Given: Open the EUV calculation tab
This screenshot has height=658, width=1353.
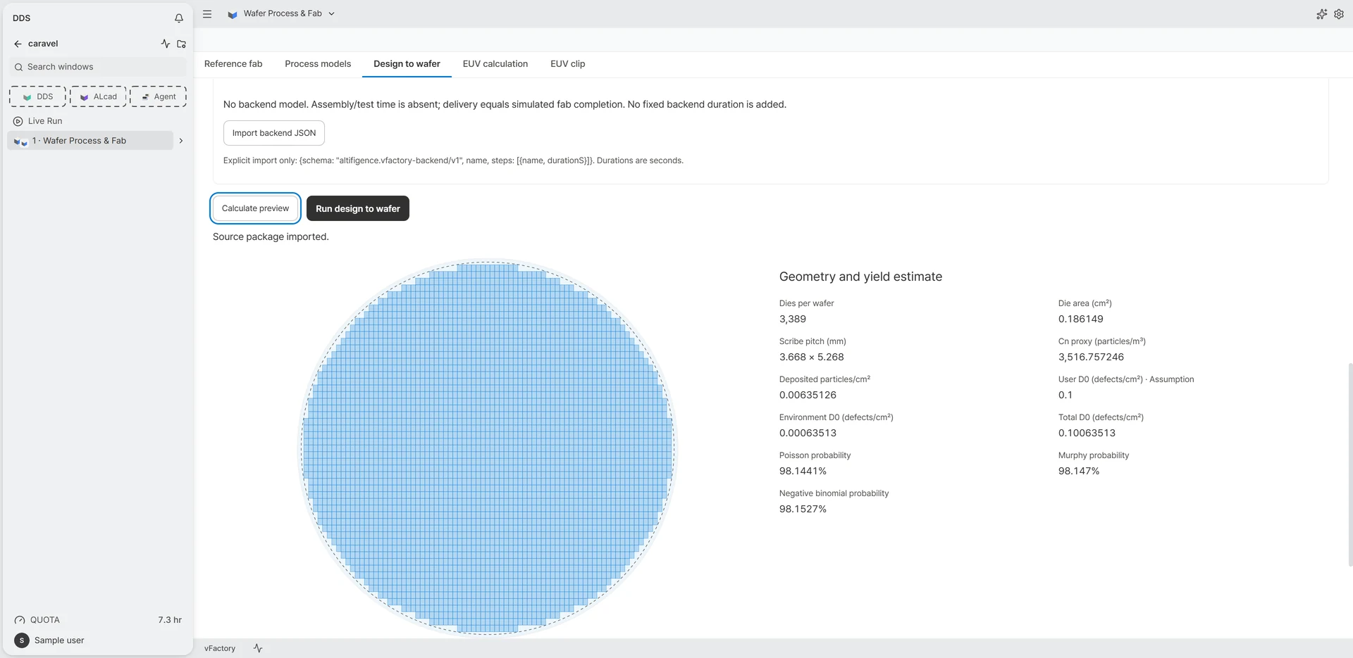Looking at the screenshot, I should [x=495, y=64].
